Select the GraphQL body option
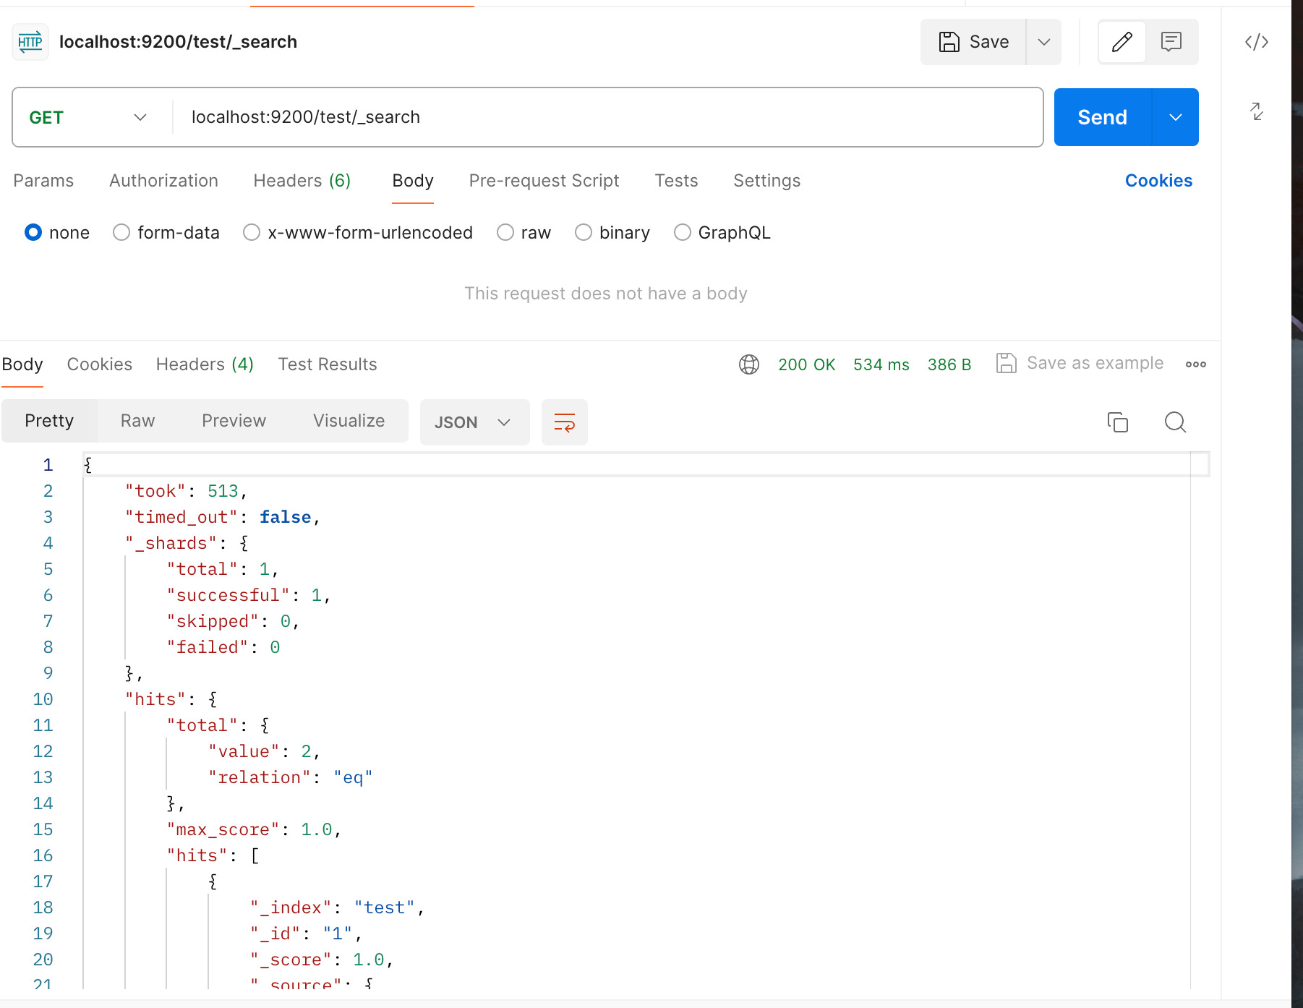The width and height of the screenshot is (1303, 1008). (683, 232)
